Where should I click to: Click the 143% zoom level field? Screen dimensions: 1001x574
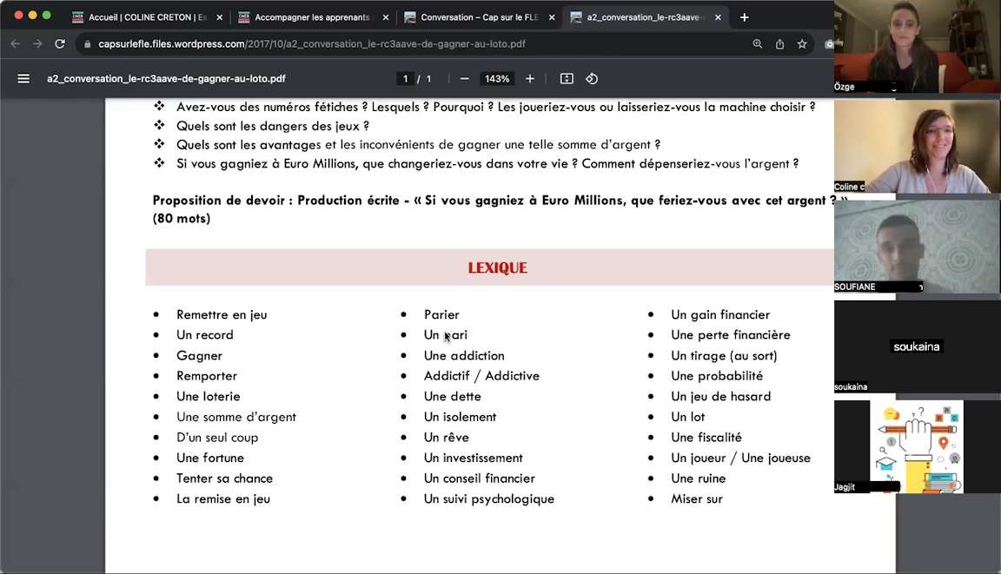coord(497,78)
